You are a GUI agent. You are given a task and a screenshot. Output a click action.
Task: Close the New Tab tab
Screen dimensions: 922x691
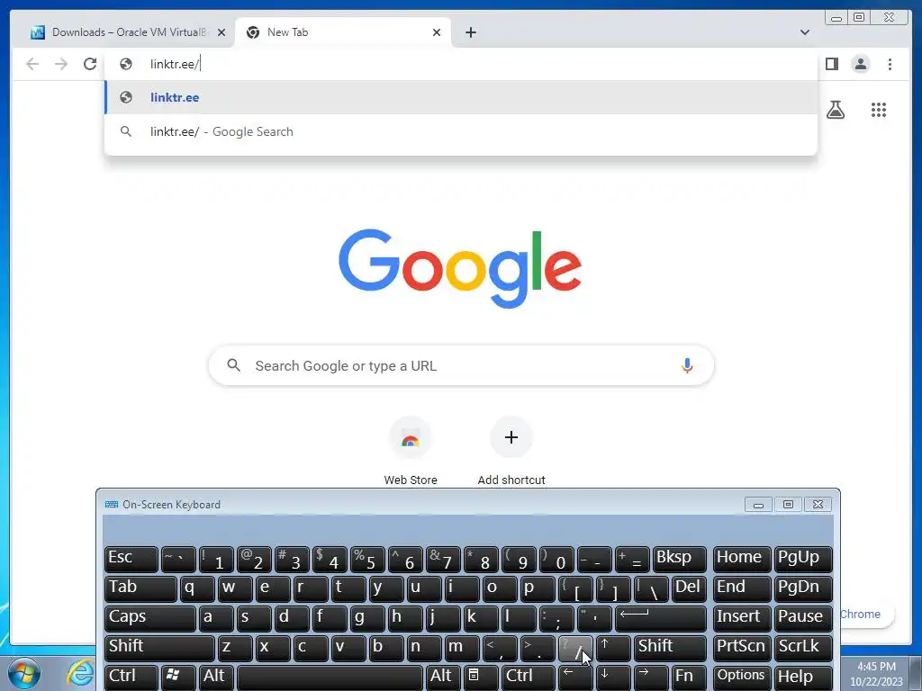pos(437,32)
